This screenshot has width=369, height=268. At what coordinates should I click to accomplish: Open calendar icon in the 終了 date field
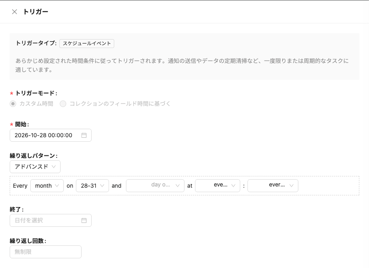click(x=84, y=220)
